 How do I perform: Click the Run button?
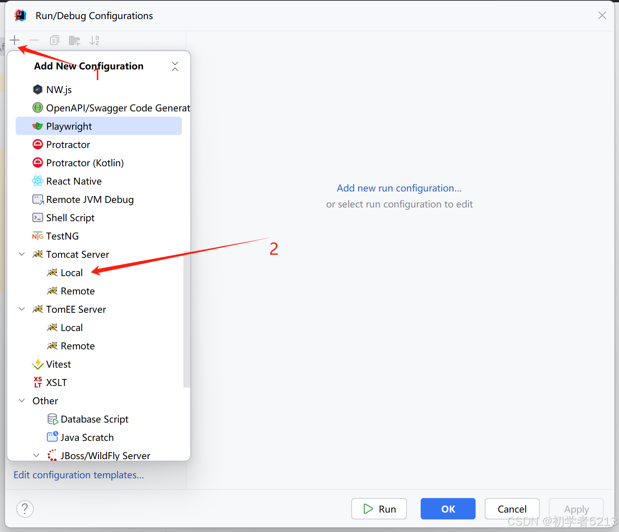[x=379, y=509]
